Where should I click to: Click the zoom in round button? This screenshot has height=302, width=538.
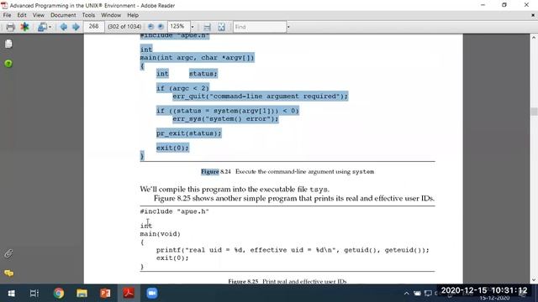161,27
